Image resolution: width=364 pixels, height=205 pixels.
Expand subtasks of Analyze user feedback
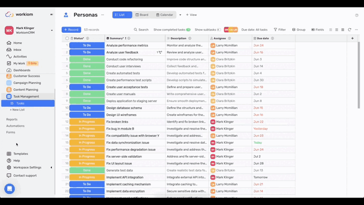(159, 52)
